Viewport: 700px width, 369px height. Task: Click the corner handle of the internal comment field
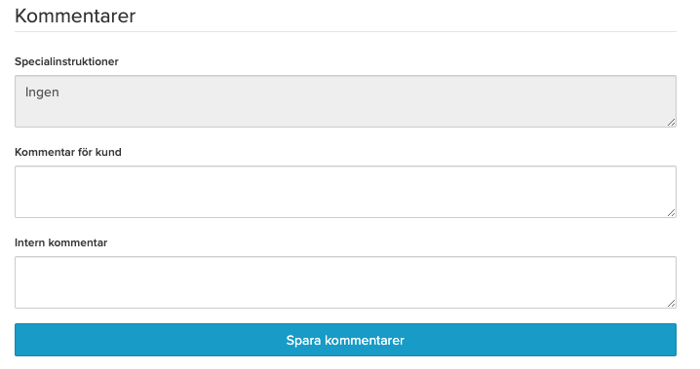[x=671, y=303]
